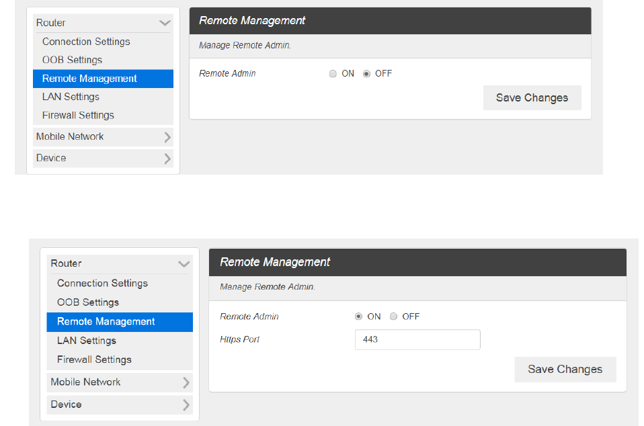Expand Mobile Network arrow in the bottom screenshot
Image resolution: width=644 pixels, height=426 pixels.
(x=186, y=382)
